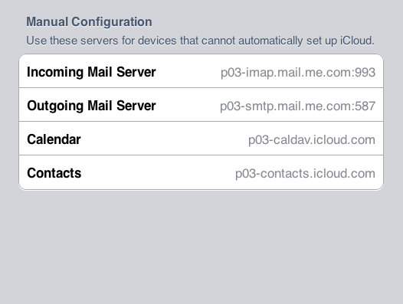Click the Manual Configuration heading
The width and height of the screenshot is (403, 304).
tap(89, 22)
